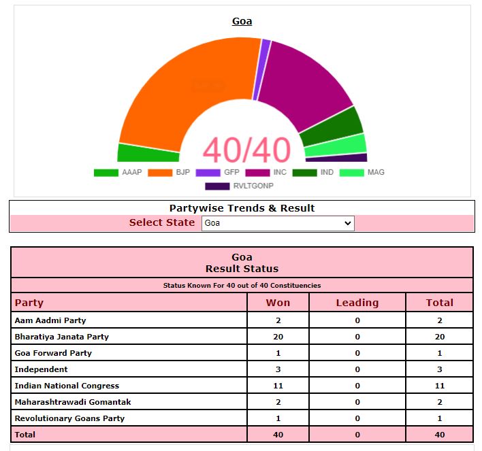482x451 pixels.
Task: Click the Total value 11 for Indian National Congress
Action: click(440, 386)
